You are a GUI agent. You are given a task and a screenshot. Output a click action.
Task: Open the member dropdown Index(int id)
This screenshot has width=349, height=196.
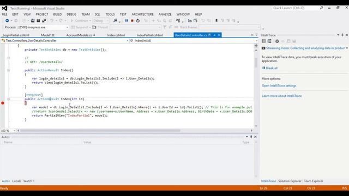pyautogui.click(x=194, y=41)
